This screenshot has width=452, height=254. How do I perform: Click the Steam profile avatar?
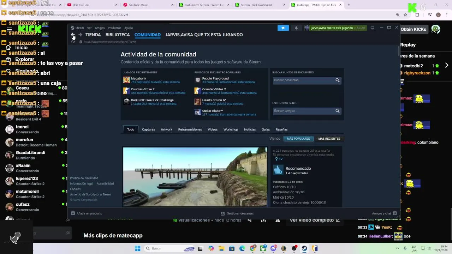coord(307,28)
